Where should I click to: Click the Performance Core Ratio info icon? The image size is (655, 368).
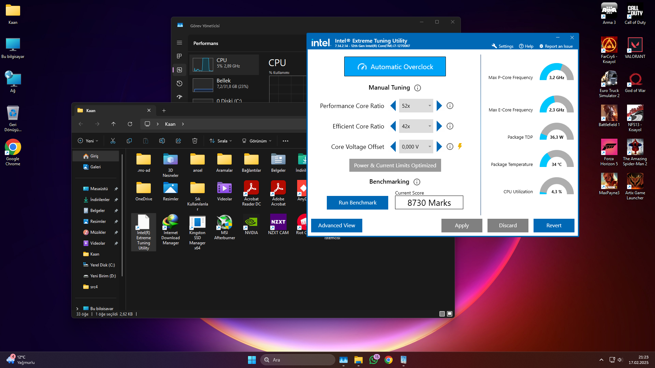pyautogui.click(x=450, y=106)
